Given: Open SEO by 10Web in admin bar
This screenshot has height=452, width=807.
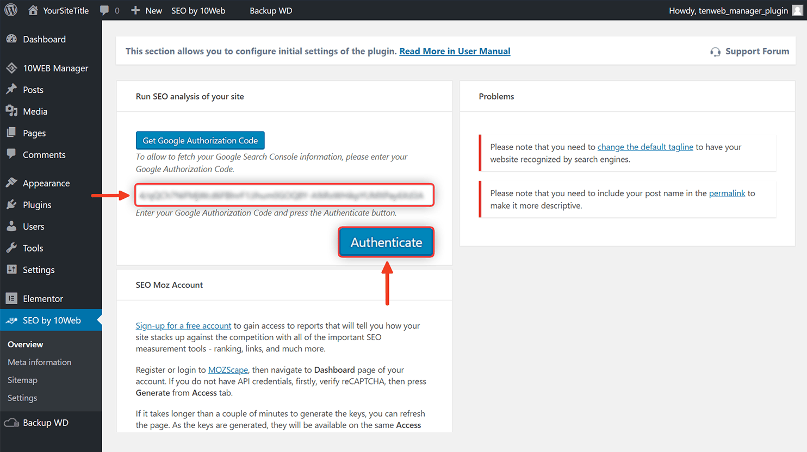Looking at the screenshot, I should pos(198,10).
